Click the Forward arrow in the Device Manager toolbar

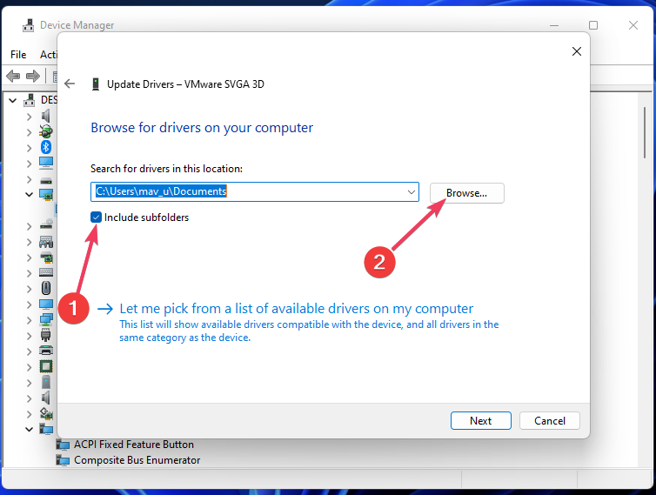[33, 77]
